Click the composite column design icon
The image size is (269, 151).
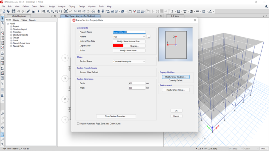point(191,11)
